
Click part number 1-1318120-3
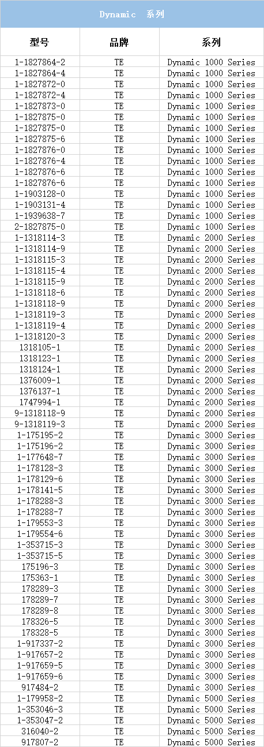click(40, 337)
